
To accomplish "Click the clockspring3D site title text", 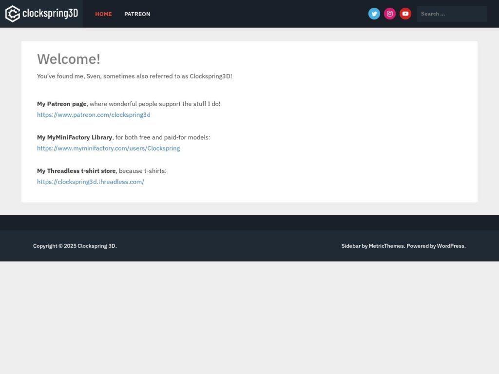I will 50,14.
